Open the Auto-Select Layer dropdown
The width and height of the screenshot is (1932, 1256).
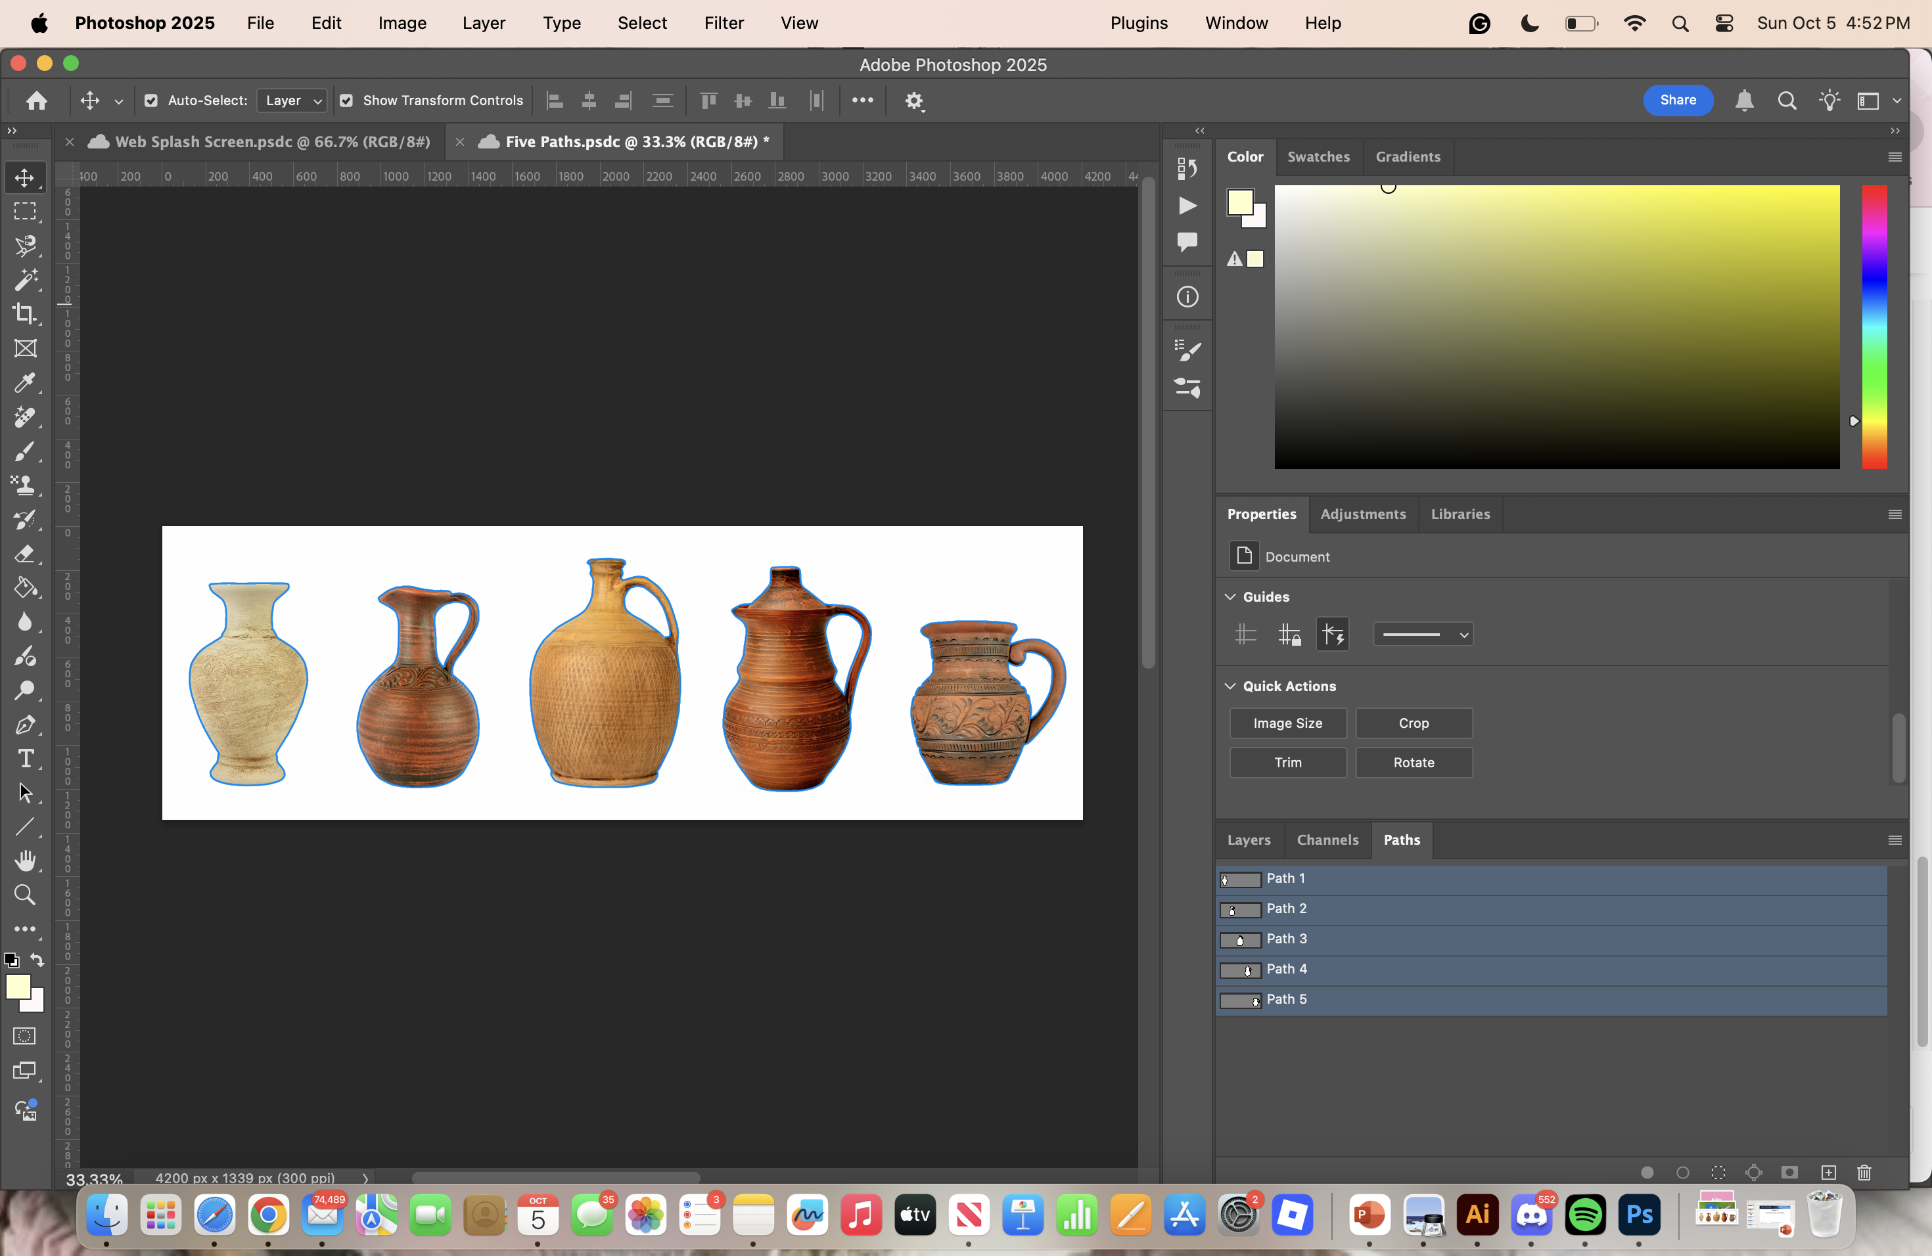click(x=293, y=101)
